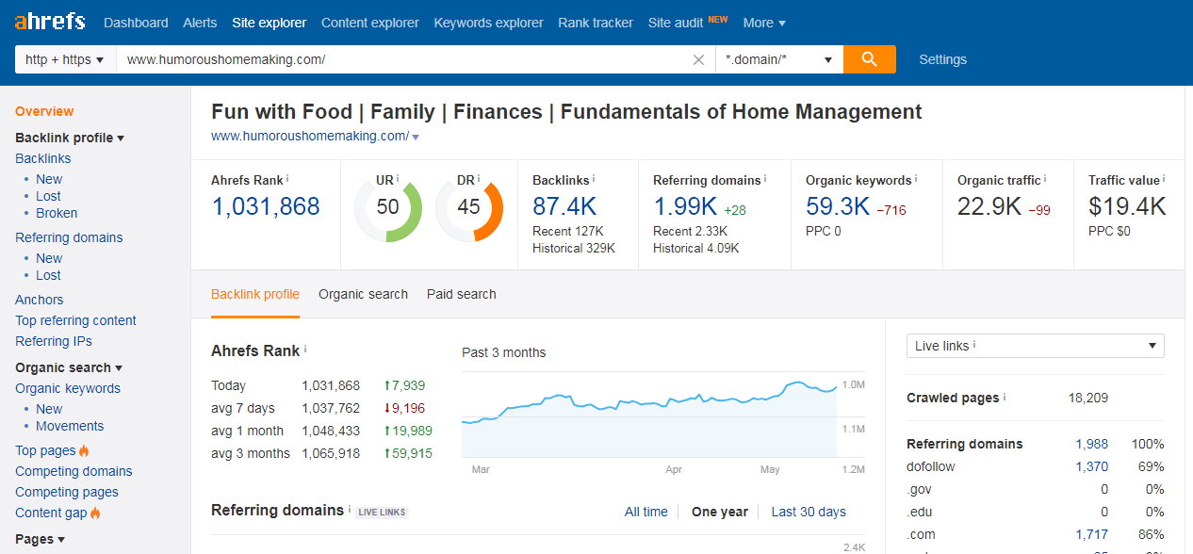Click the 1,031,868 Ahrefs Rank value
The width and height of the screenshot is (1193, 554).
pos(266,206)
